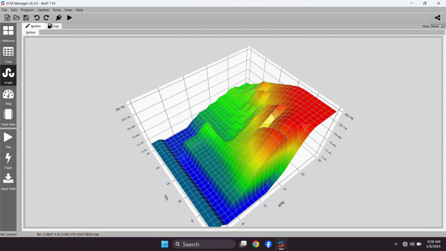Viewport: 446px width, 251px height.
Task: Undo the last change
Action: click(37, 18)
